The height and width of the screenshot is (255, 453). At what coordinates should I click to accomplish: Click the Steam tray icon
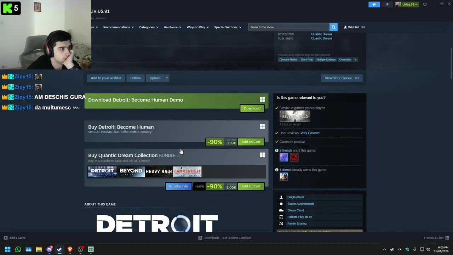click(x=392, y=249)
